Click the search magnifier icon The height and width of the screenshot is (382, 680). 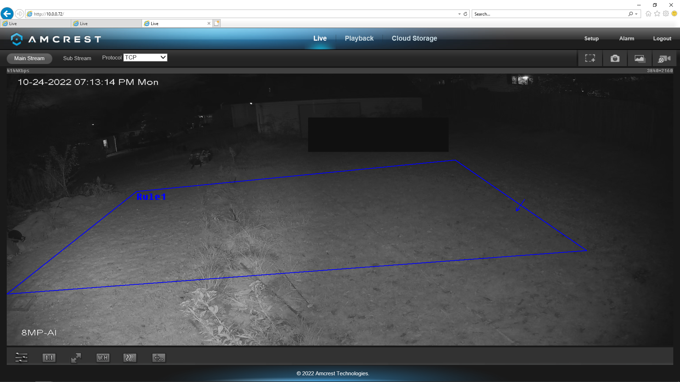[630, 14]
